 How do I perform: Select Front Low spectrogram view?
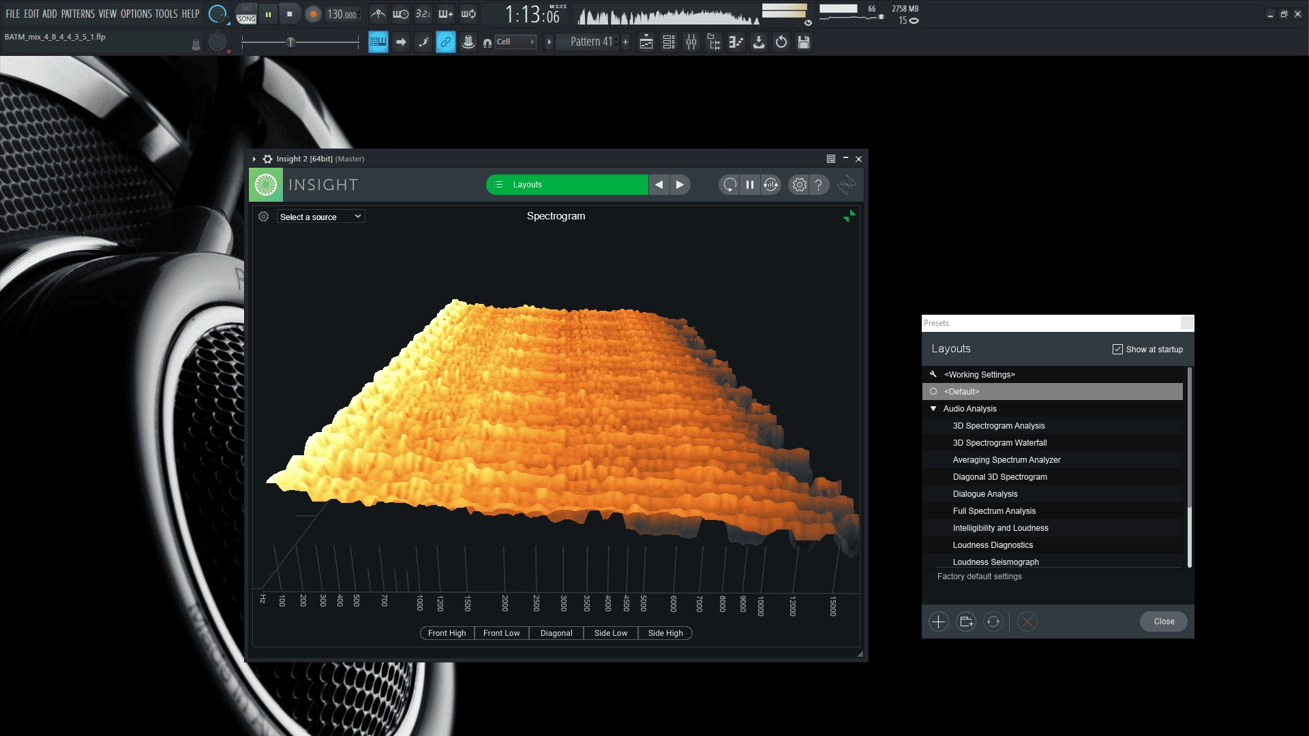[502, 633]
